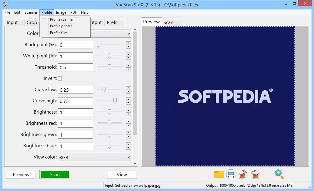Open the File menu
This screenshot has height=191, width=314.
point(7,12)
